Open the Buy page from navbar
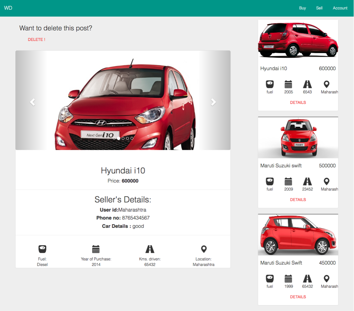Image resolution: width=354 pixels, height=311 pixels. coord(302,8)
